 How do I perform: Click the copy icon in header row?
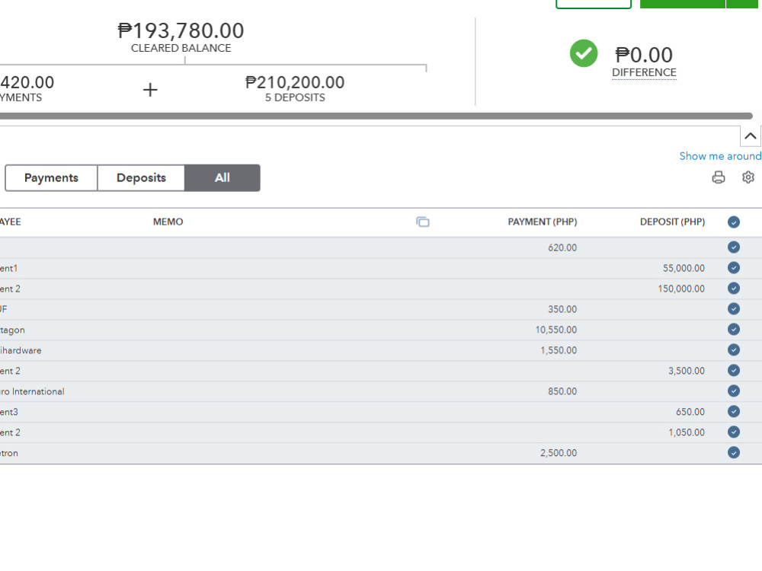coord(423,222)
